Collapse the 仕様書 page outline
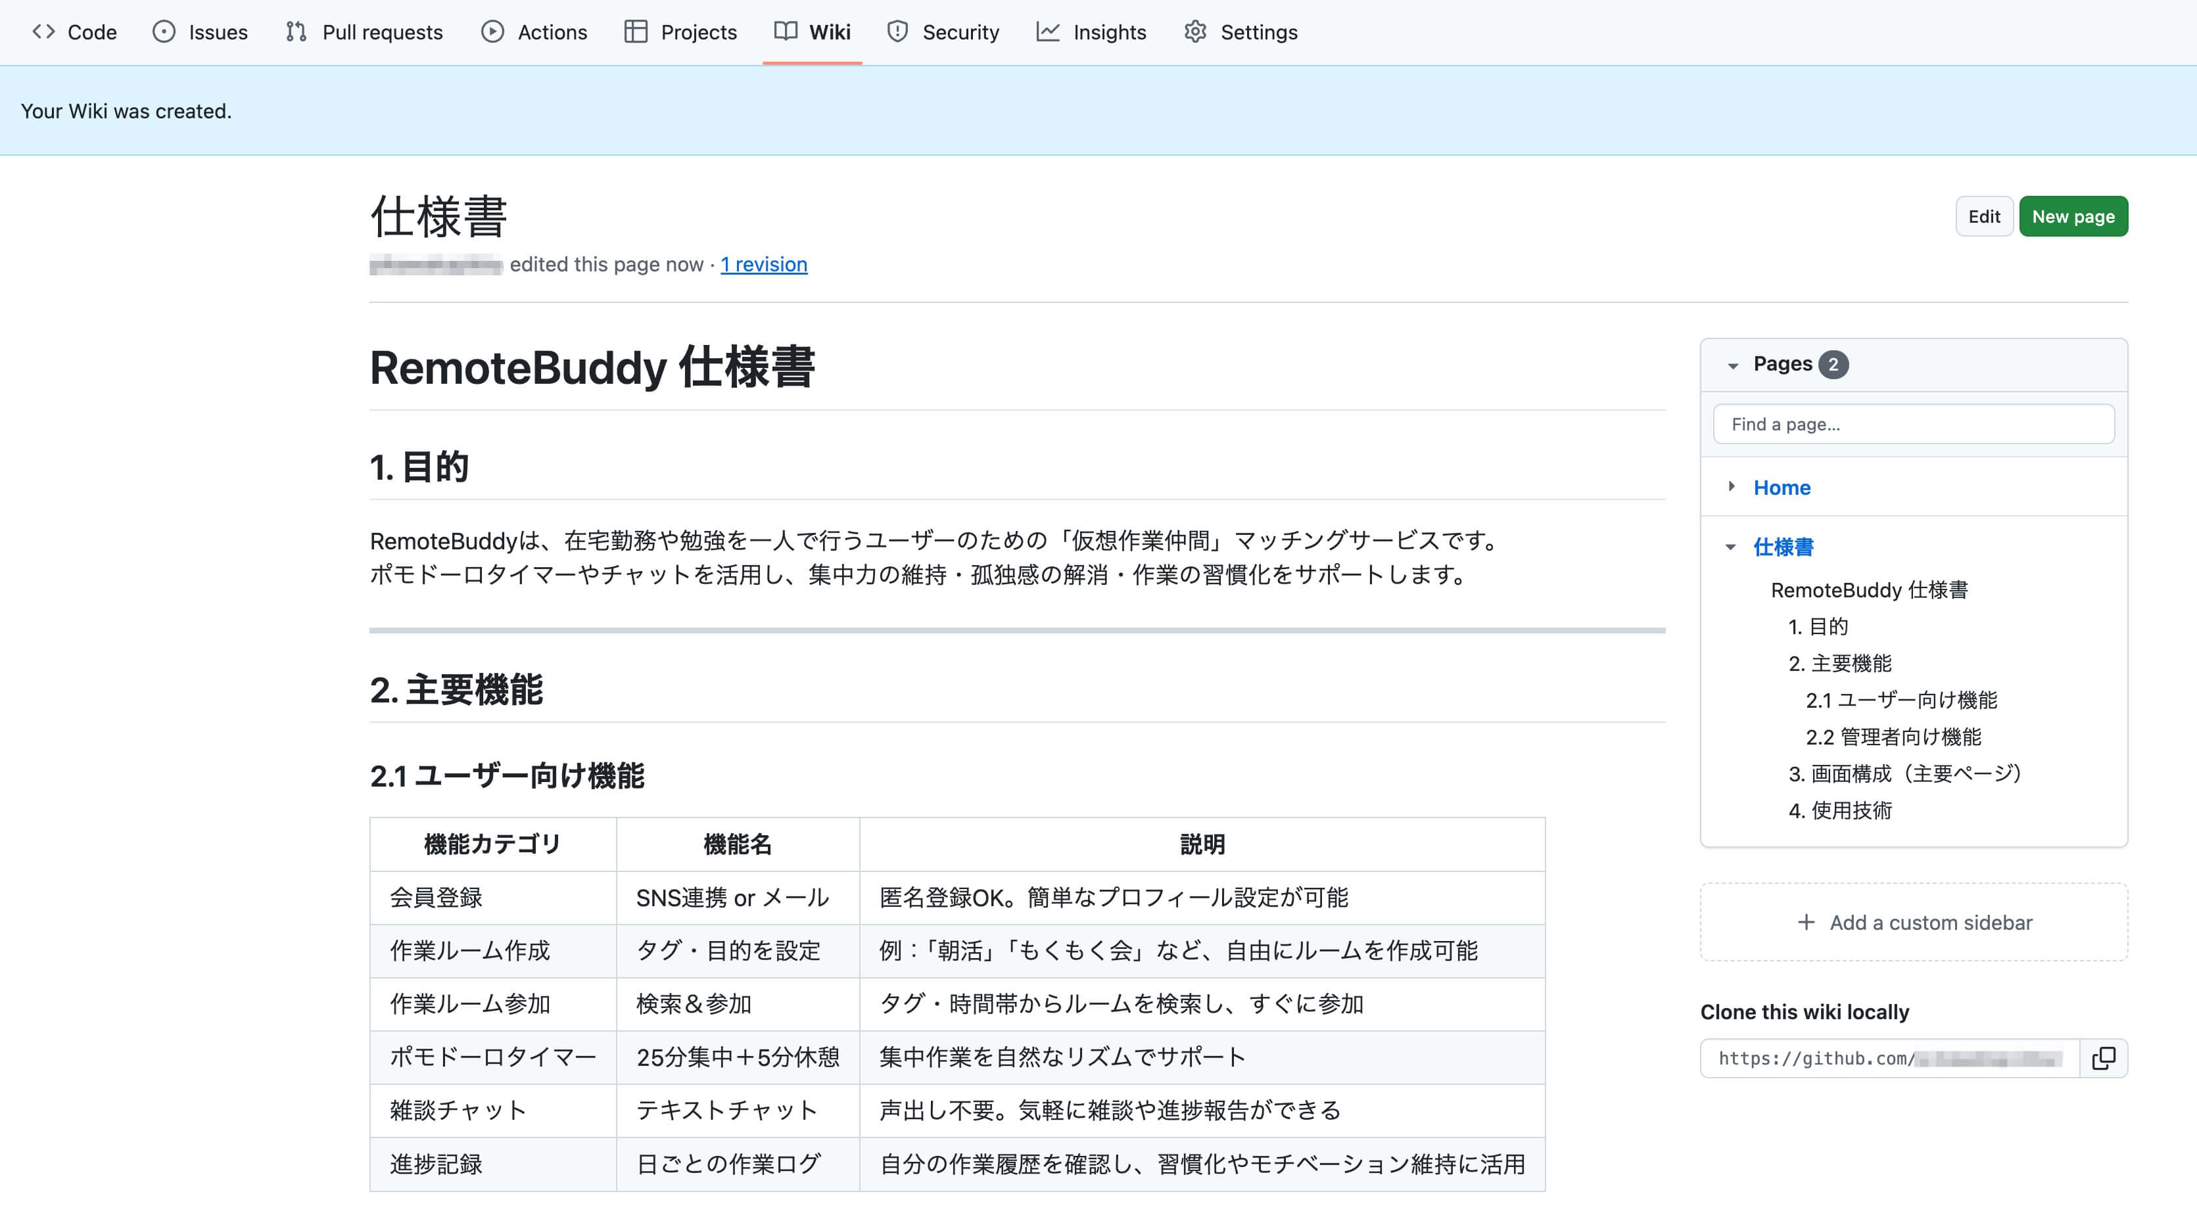The width and height of the screenshot is (2197, 1217). pos(1730,547)
